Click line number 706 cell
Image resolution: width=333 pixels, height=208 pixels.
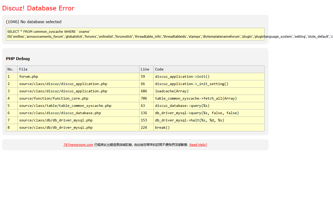tap(146, 99)
